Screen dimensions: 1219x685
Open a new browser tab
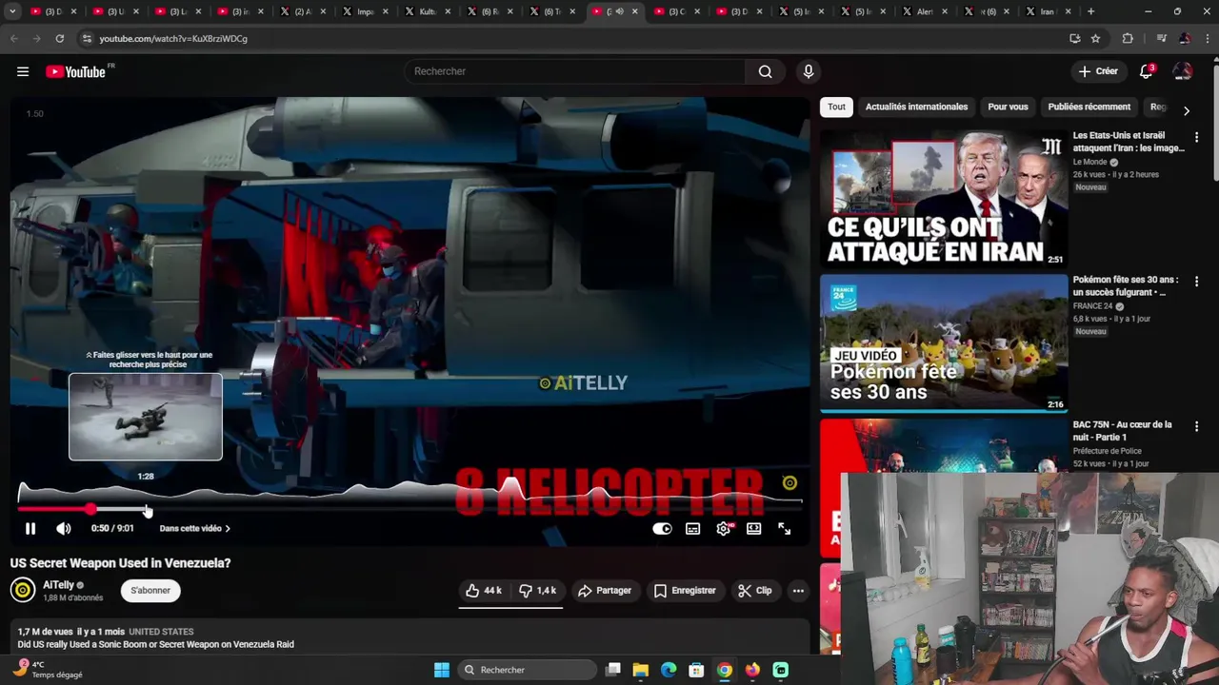pyautogui.click(x=1090, y=11)
